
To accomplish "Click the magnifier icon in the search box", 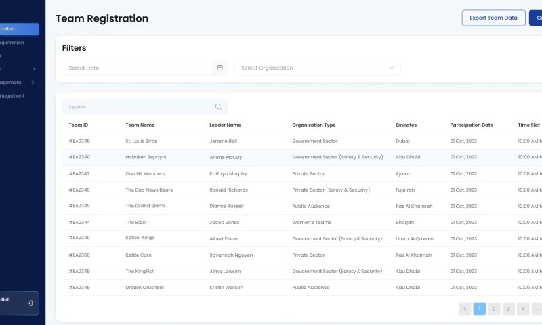I will point(218,107).
